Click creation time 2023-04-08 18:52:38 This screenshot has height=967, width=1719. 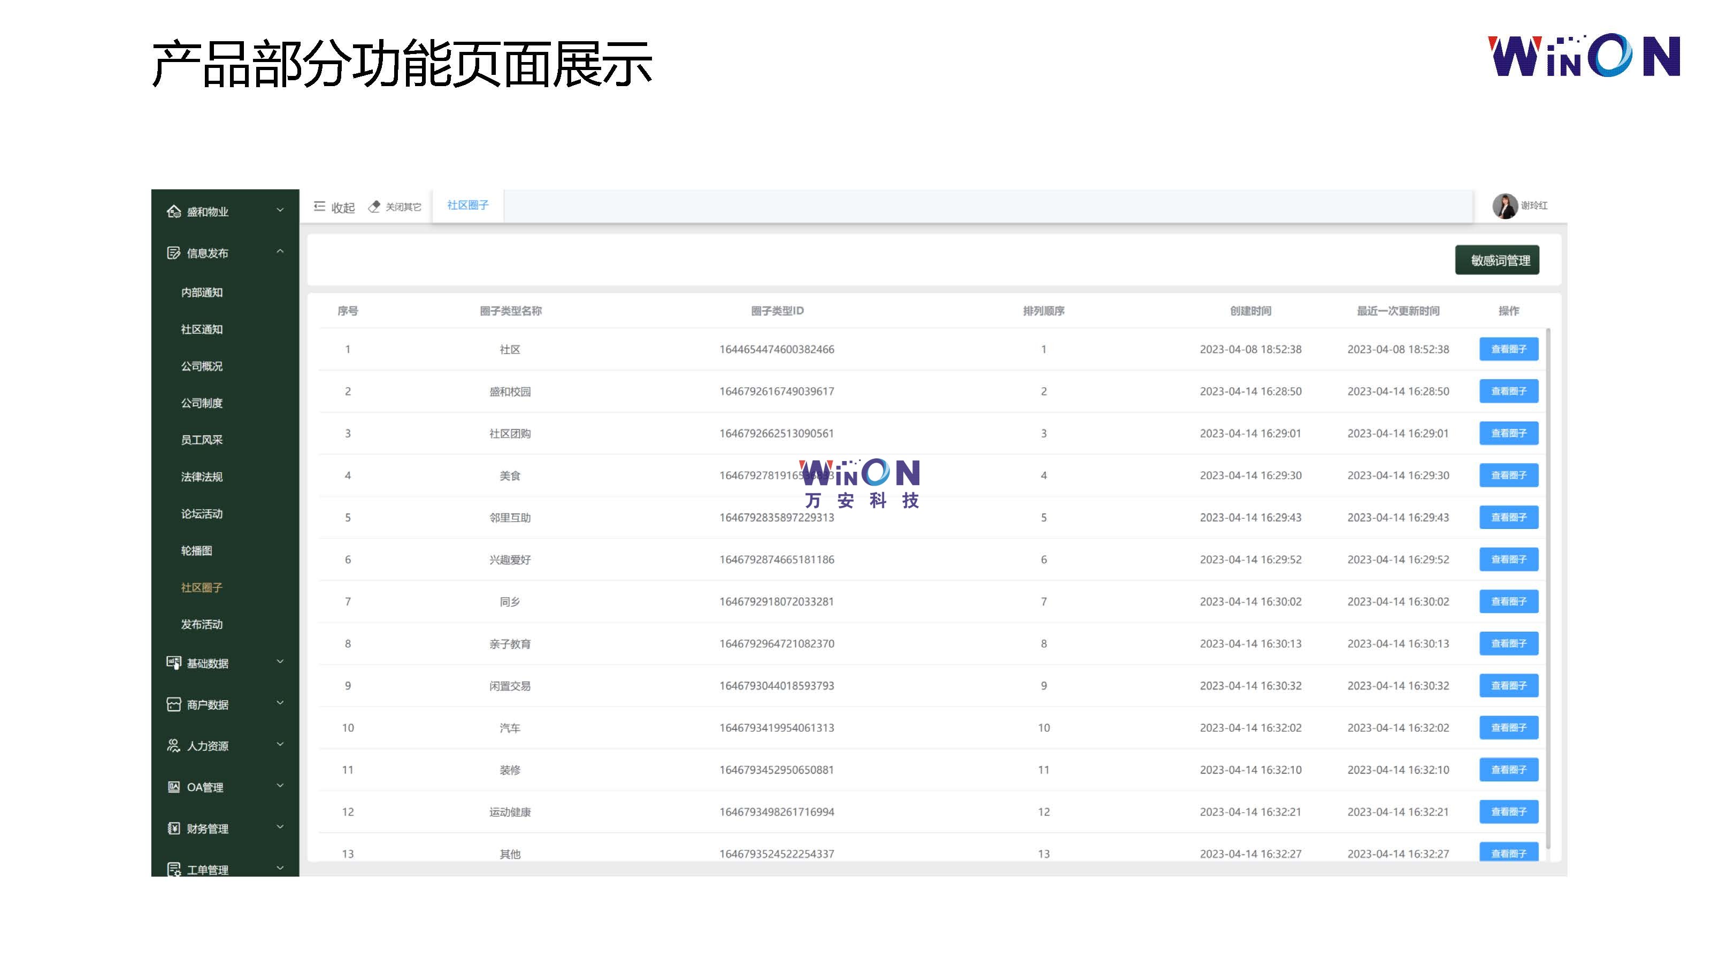[1250, 349]
